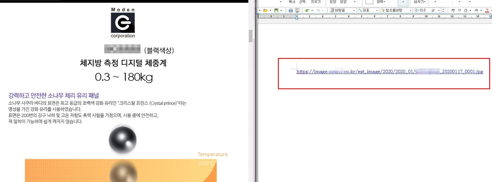Click the Temperature label
Image resolution: width=492 pixels, height=182 pixels.
[x=213, y=154]
